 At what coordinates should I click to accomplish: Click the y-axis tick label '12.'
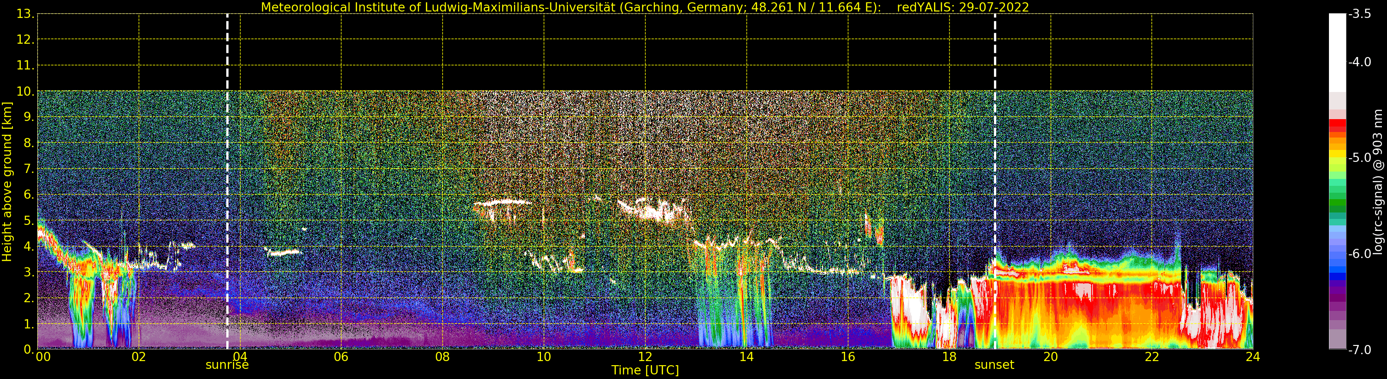coord(25,40)
